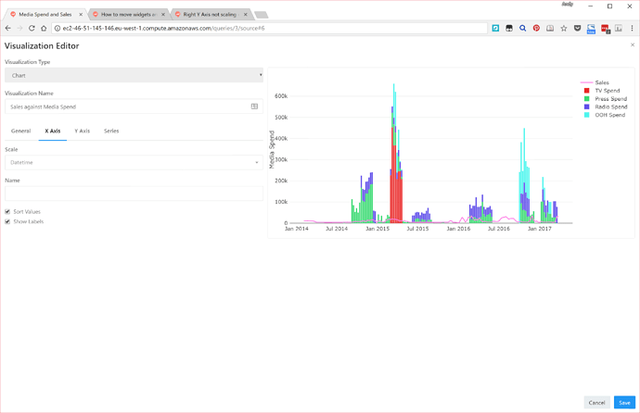640x413 pixels.
Task: Open the browser home page icon
Action: pos(44,28)
